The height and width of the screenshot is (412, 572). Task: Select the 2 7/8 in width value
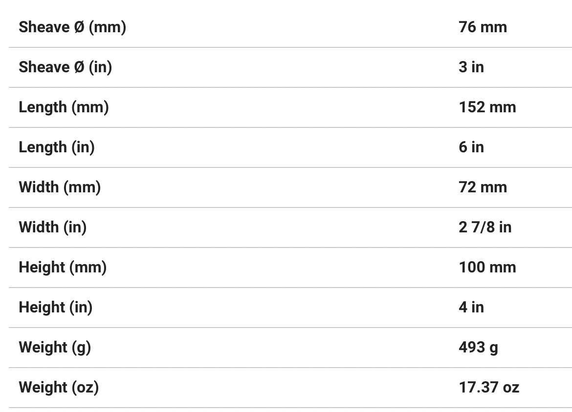tap(484, 227)
